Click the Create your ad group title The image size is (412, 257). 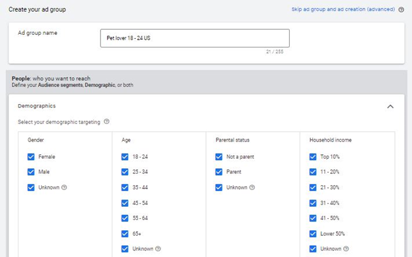[38, 9]
